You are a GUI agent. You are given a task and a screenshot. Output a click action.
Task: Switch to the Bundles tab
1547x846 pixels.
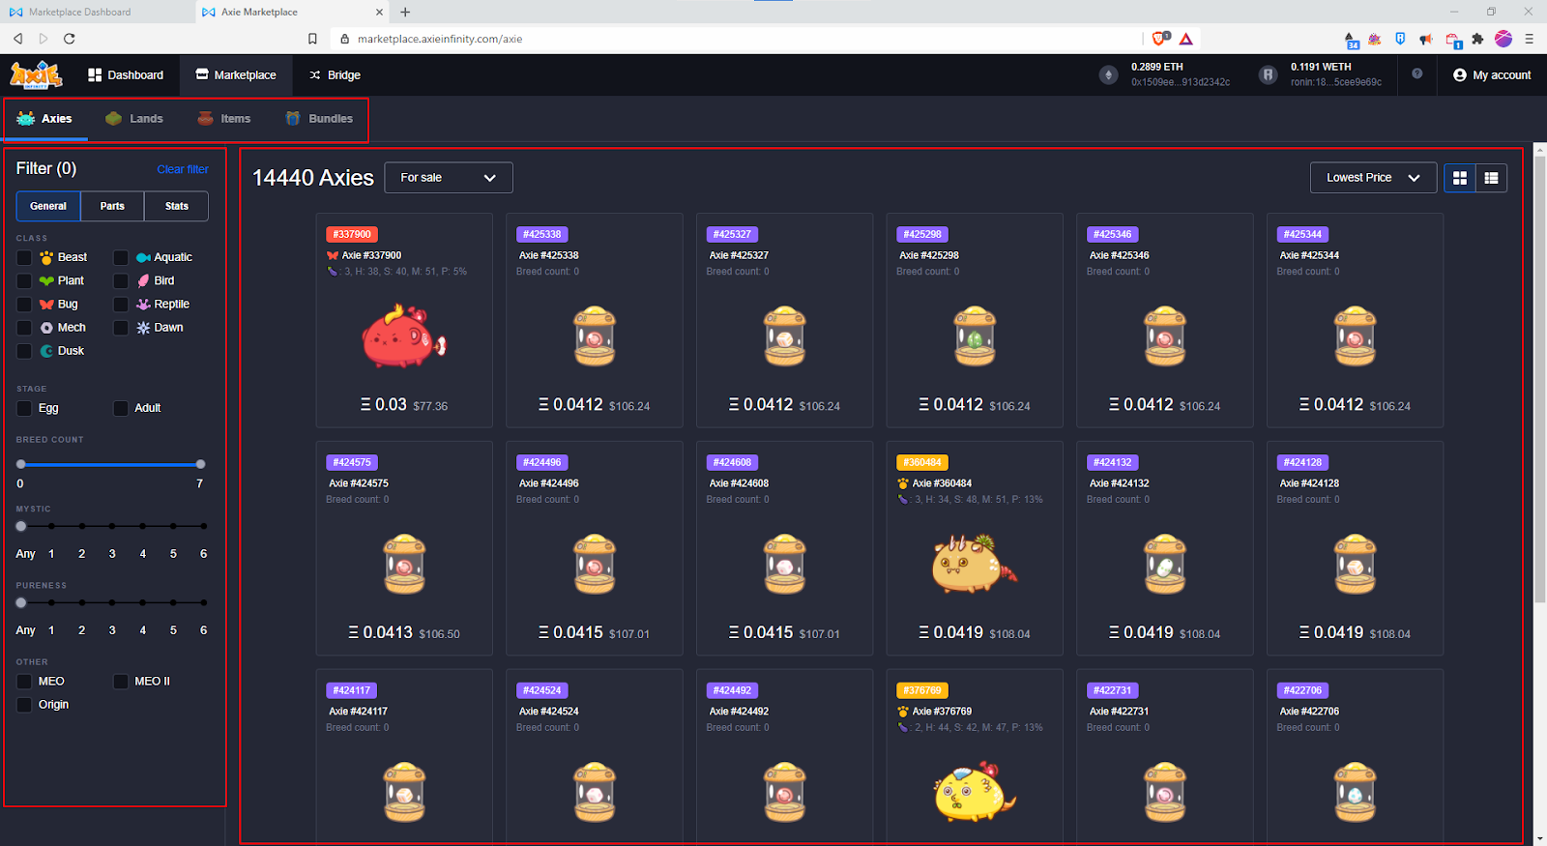(319, 118)
